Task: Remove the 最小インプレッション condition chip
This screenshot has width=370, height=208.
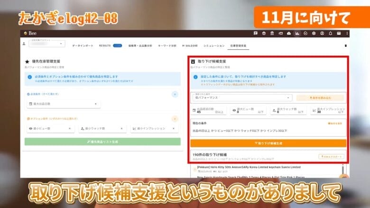Action: [x=174, y=128]
